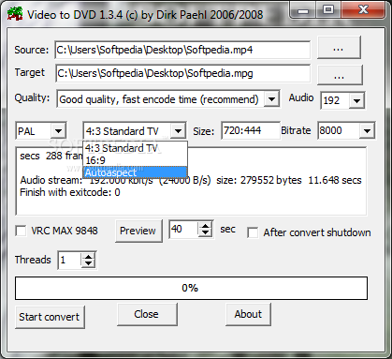Open the Target file browse button
Viewport: 392px width, 359px height.
pos(340,75)
